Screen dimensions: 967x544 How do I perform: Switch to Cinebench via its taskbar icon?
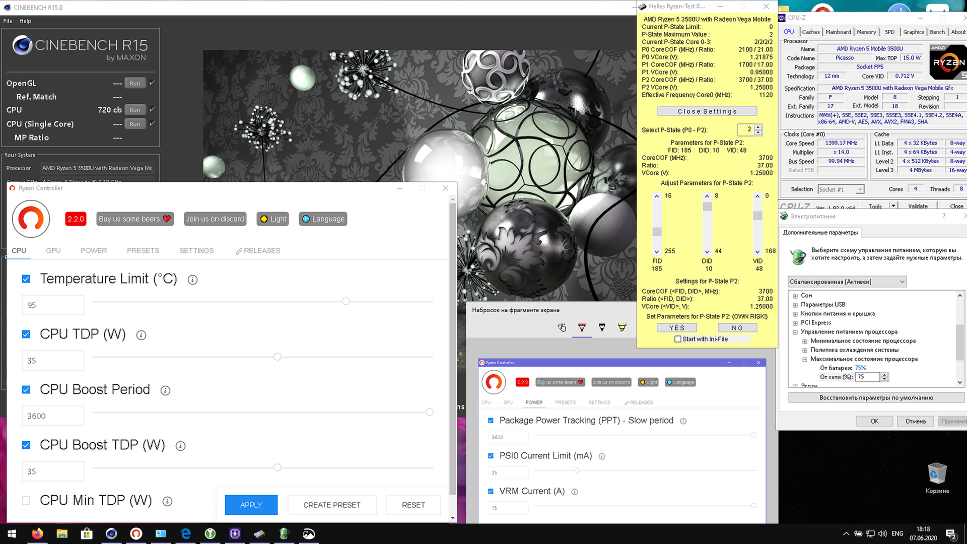[111, 534]
